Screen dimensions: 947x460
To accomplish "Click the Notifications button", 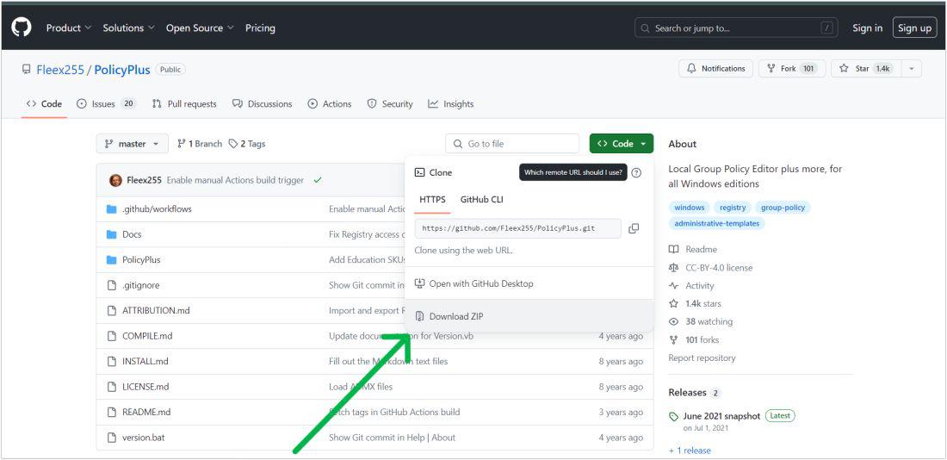I will [x=715, y=69].
